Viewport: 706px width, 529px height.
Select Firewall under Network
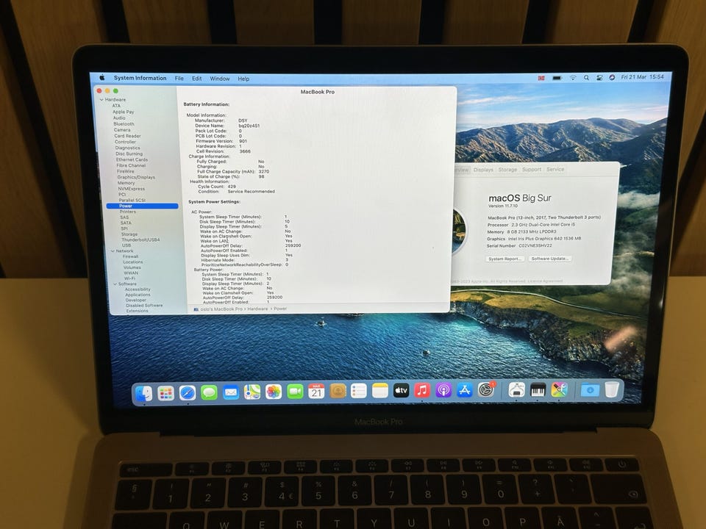coord(131,256)
